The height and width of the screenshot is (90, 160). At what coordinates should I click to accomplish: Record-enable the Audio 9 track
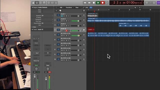point(67,26)
